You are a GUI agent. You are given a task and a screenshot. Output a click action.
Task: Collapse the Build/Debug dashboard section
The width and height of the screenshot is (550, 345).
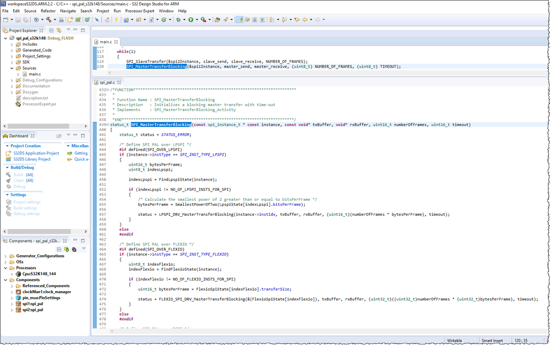(7, 168)
